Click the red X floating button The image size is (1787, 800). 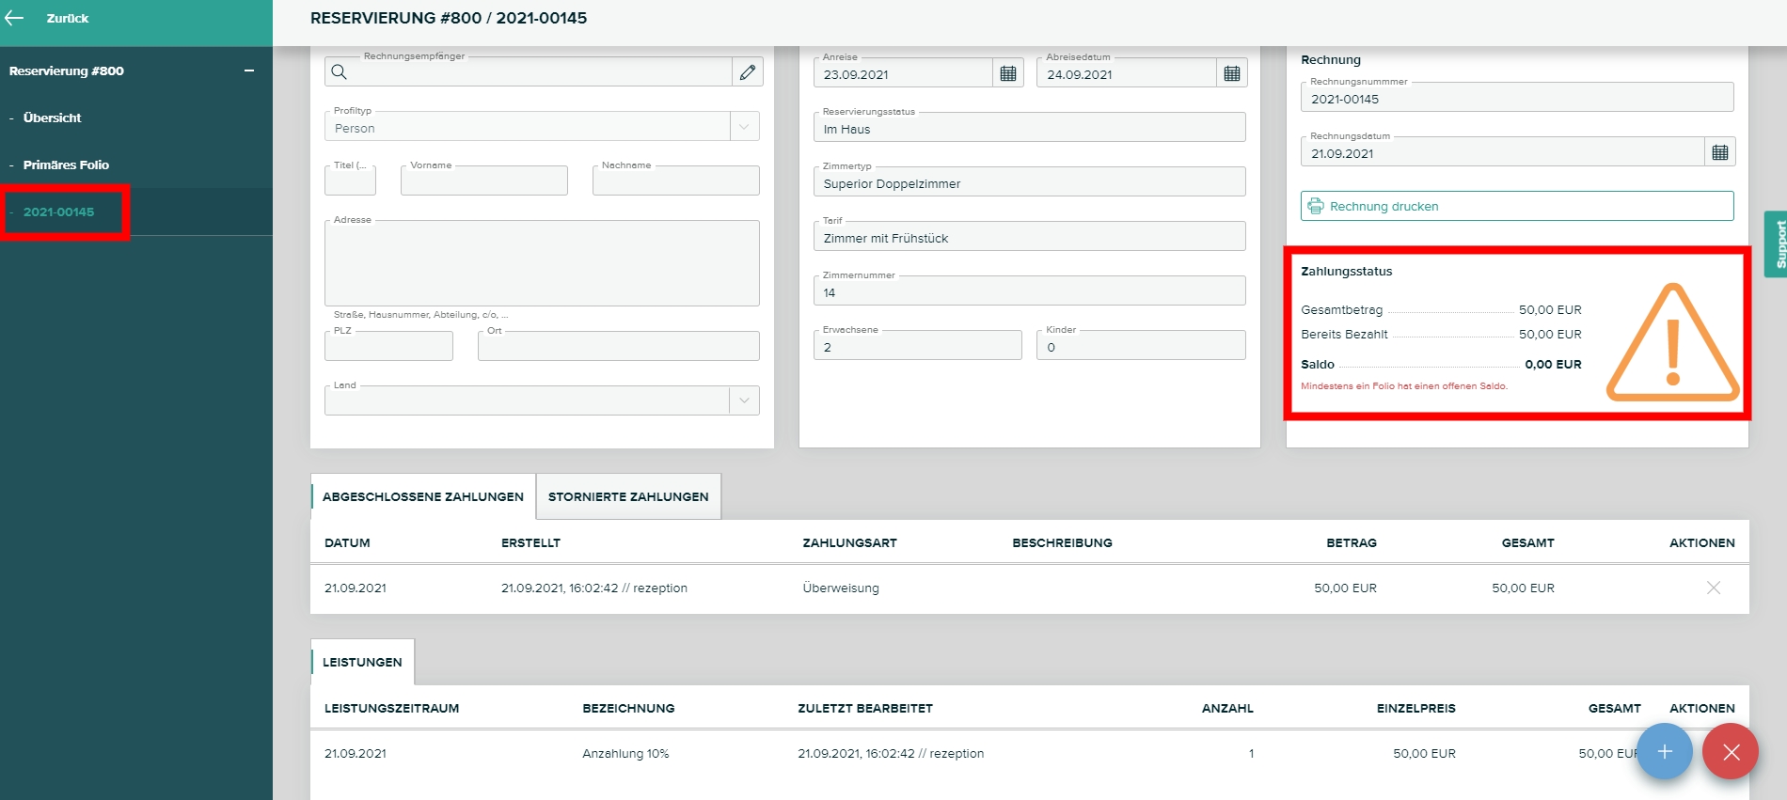tap(1731, 752)
